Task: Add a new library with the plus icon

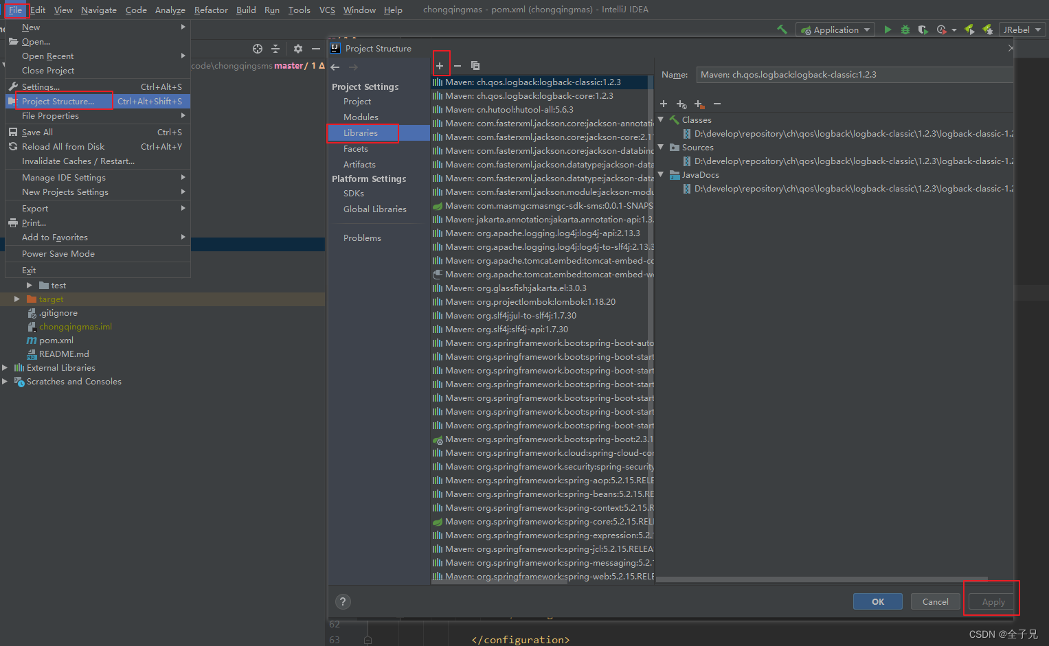Action: (x=440, y=66)
